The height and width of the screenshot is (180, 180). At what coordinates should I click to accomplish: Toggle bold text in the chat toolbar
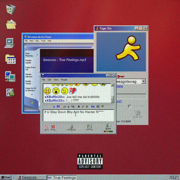(x=79, y=107)
